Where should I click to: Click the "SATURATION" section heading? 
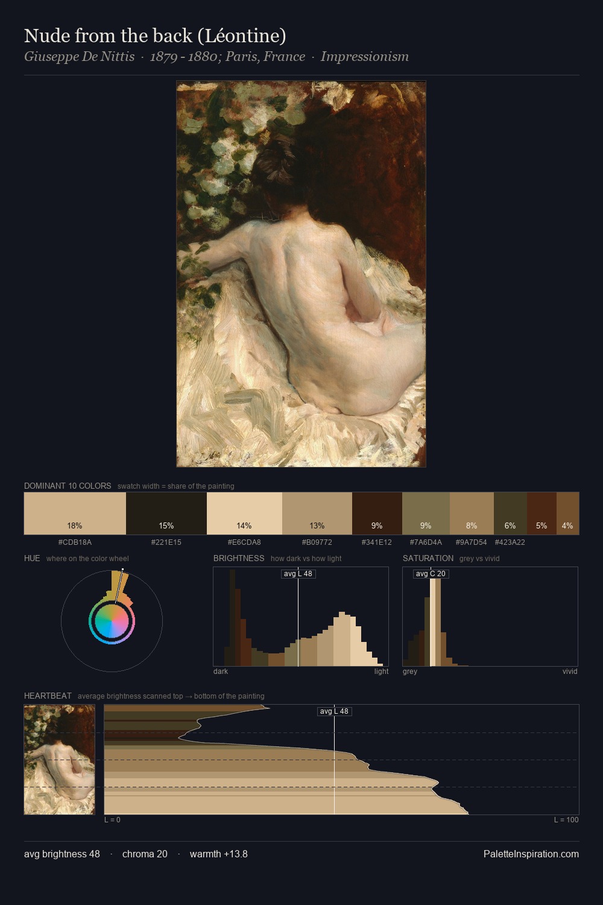pyautogui.click(x=428, y=558)
